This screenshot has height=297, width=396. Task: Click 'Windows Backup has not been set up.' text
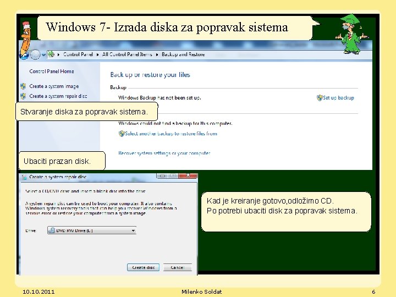159,98
